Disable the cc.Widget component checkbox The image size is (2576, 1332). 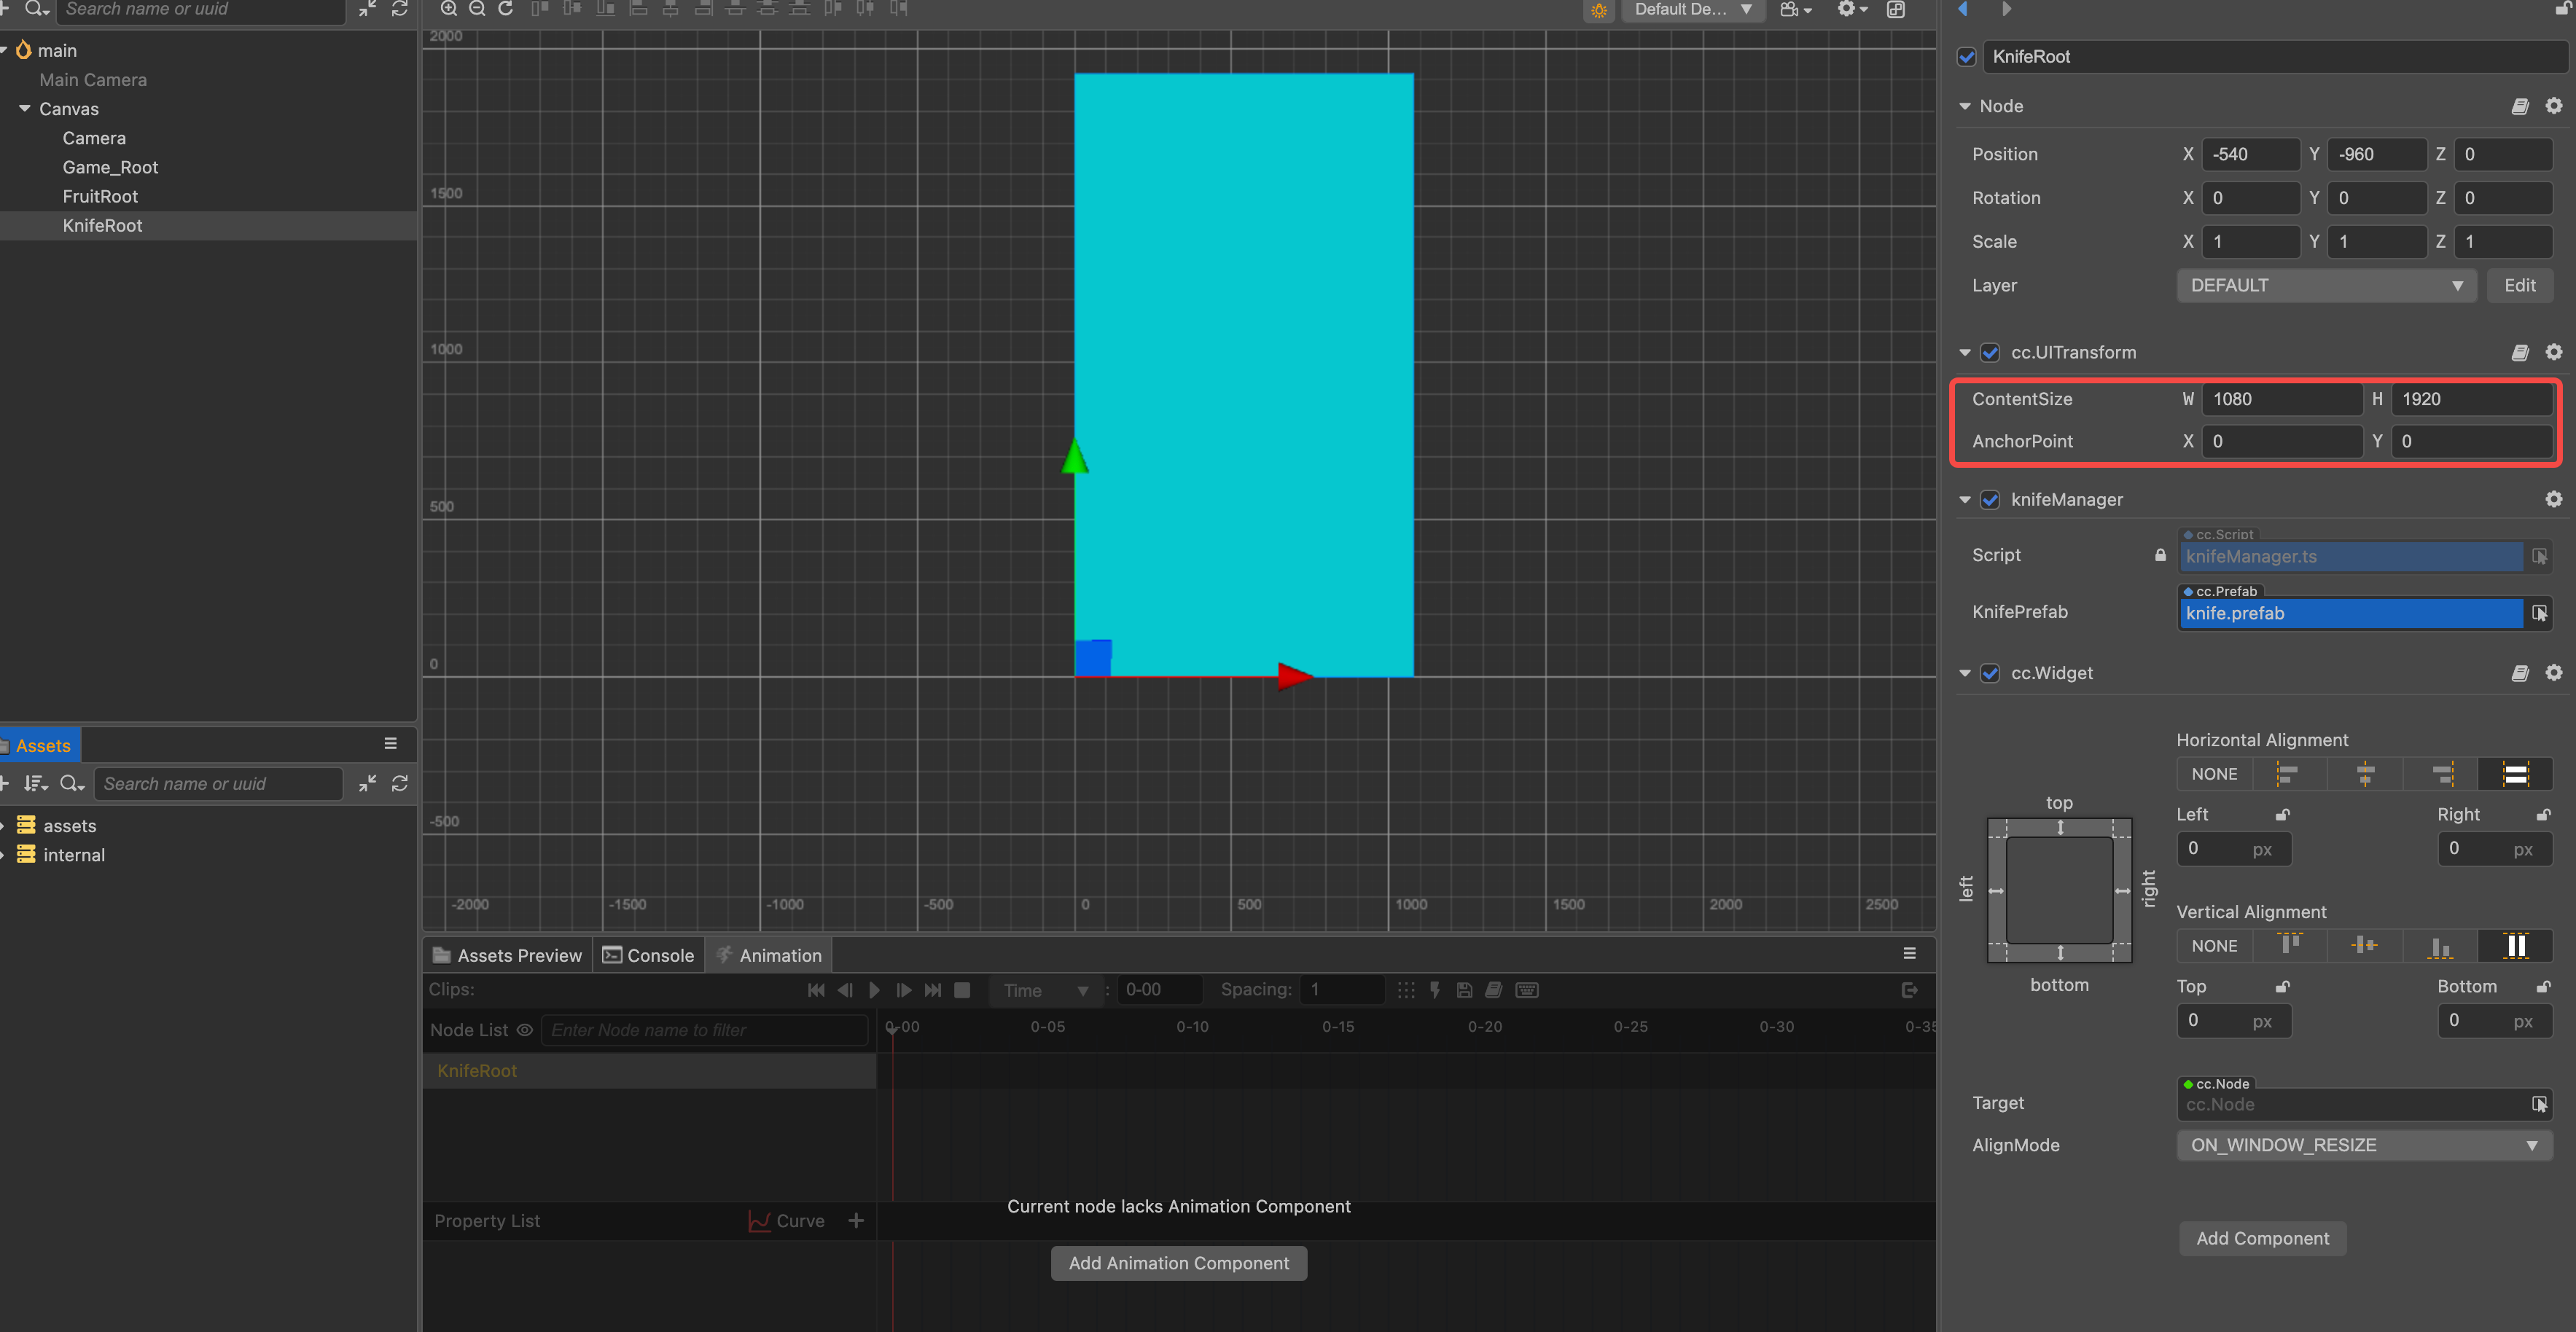[x=1990, y=673]
